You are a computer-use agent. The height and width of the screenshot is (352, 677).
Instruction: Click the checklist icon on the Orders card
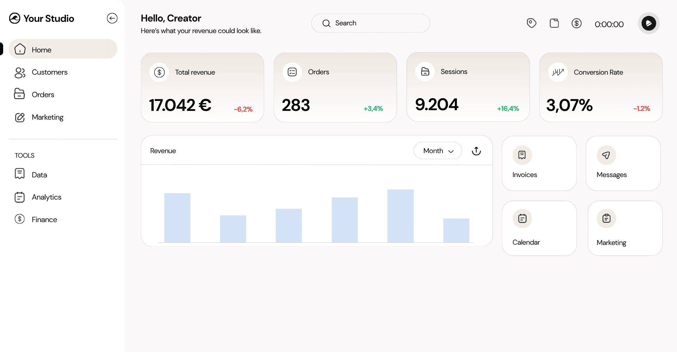[x=292, y=72]
